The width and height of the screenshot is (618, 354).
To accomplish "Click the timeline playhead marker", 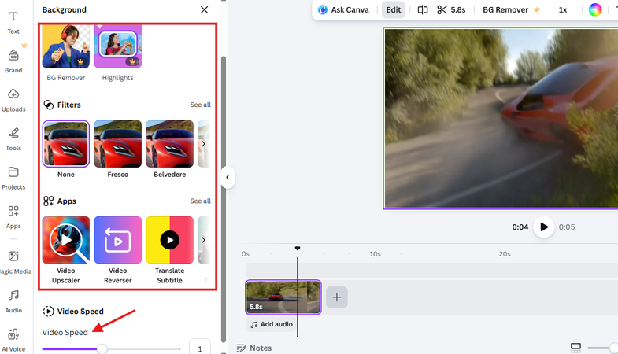I will 298,249.
